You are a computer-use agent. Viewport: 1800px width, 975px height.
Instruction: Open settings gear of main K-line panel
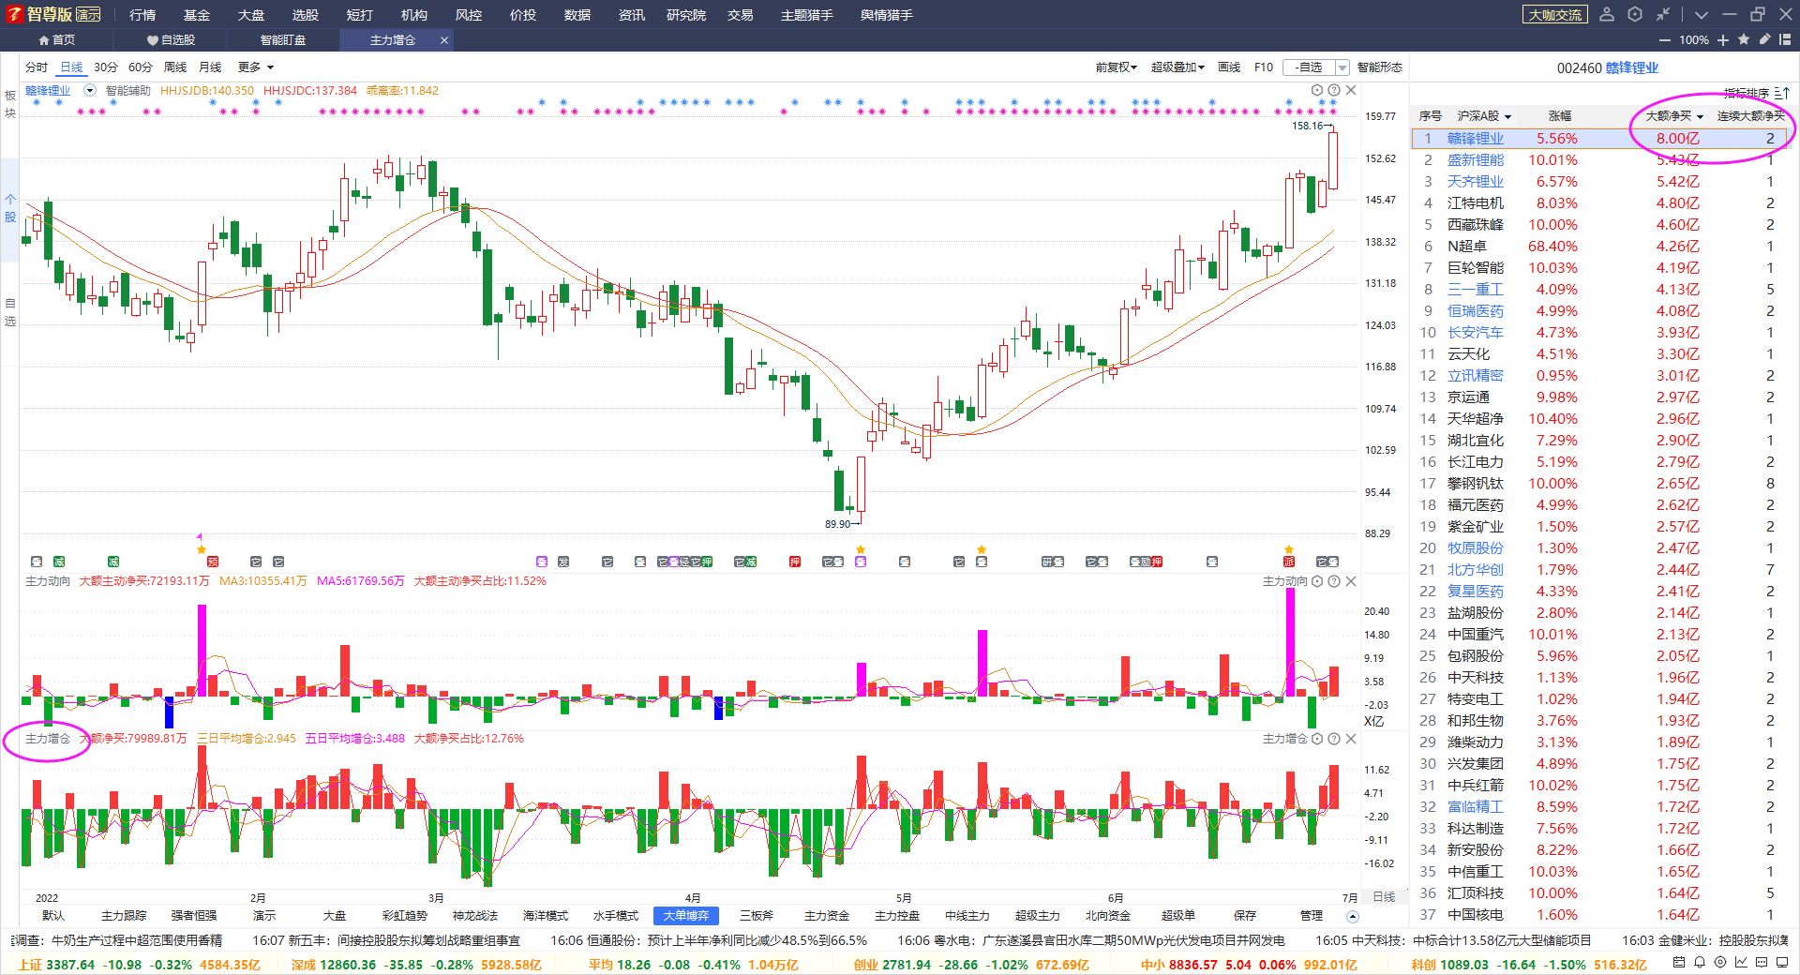(1317, 91)
